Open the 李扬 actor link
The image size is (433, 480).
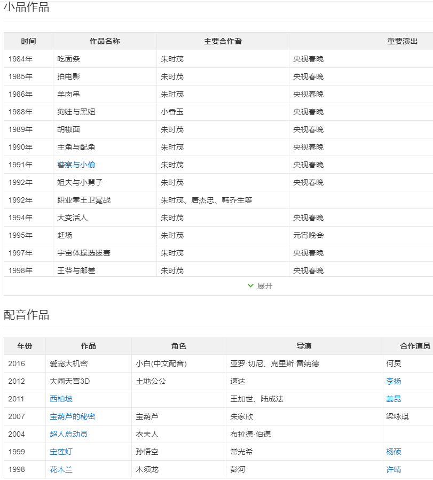click(393, 382)
